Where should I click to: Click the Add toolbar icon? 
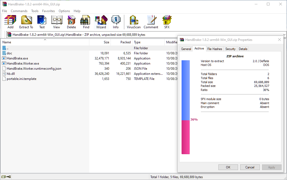10,22
